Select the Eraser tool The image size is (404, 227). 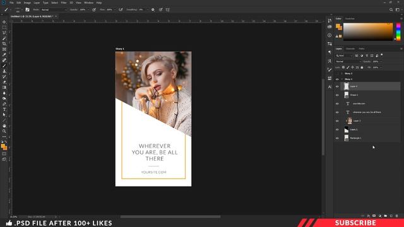pos(4,82)
